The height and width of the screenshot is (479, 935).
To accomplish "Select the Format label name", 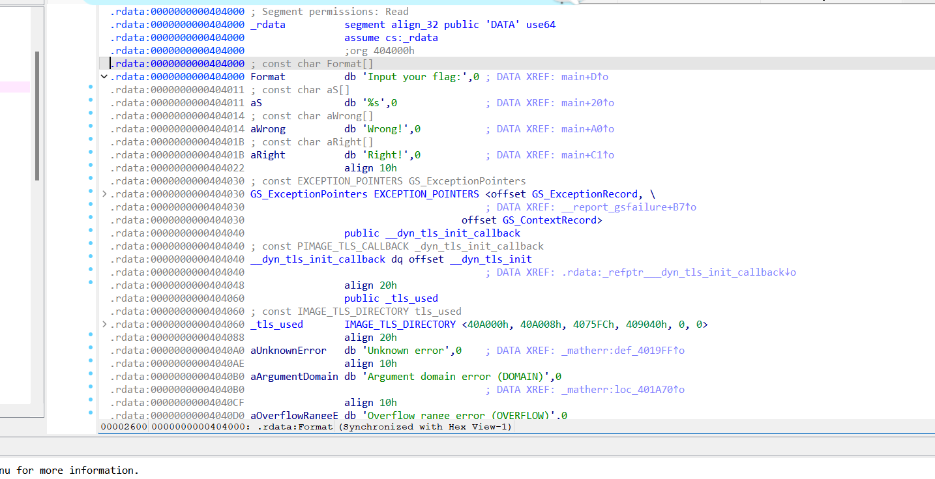I will [268, 77].
